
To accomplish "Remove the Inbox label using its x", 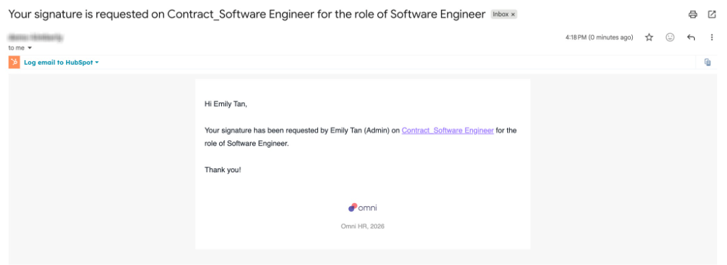I will 513,15.
